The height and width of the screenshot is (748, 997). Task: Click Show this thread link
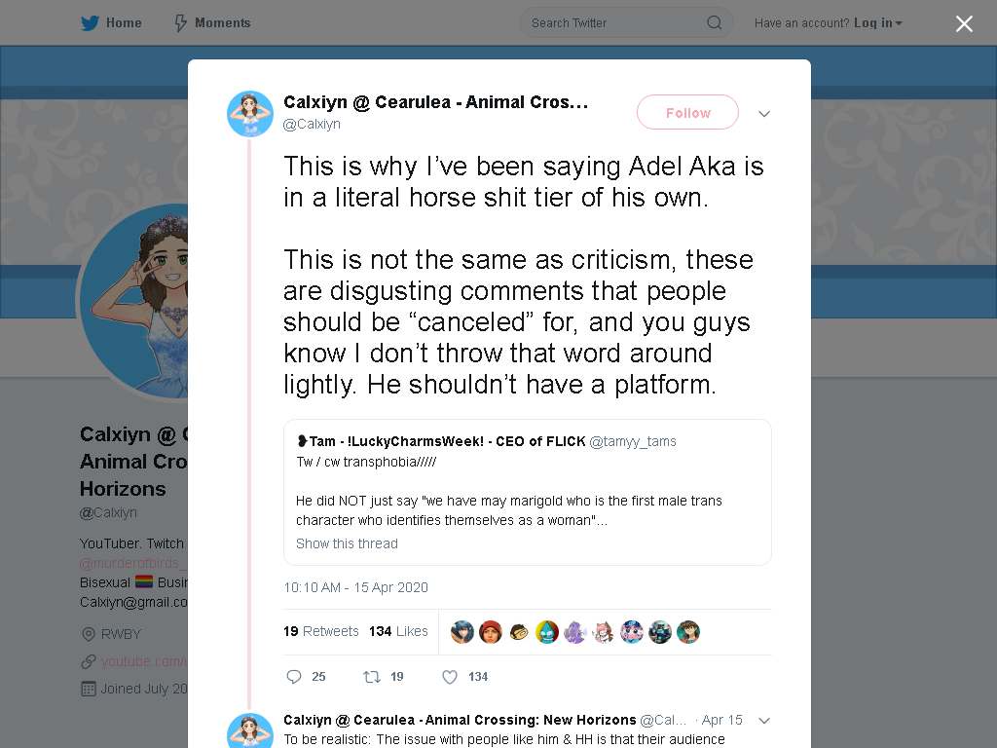pyautogui.click(x=348, y=543)
